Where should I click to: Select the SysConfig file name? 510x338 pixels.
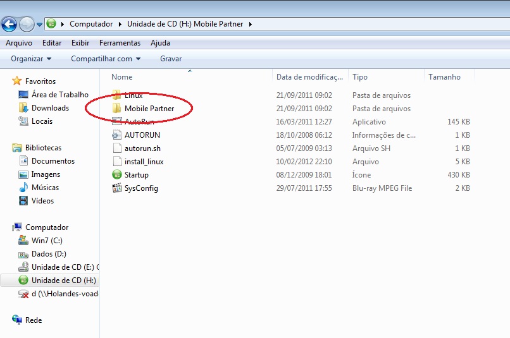[141, 188]
